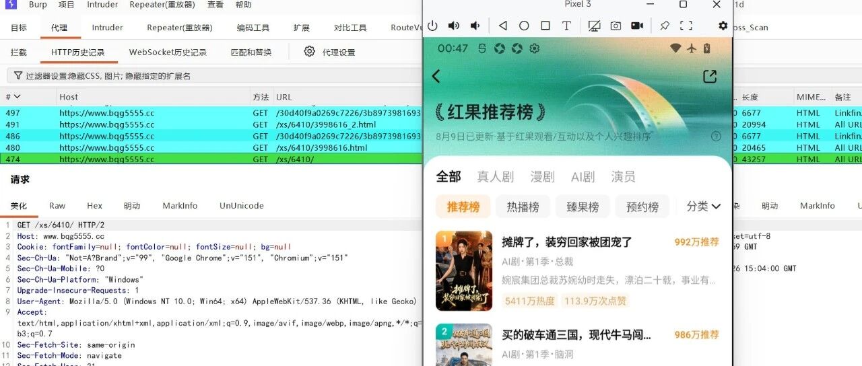Screen dimensions: 862x366
Task: Open the UnUnicode request tab
Action: [x=242, y=206]
